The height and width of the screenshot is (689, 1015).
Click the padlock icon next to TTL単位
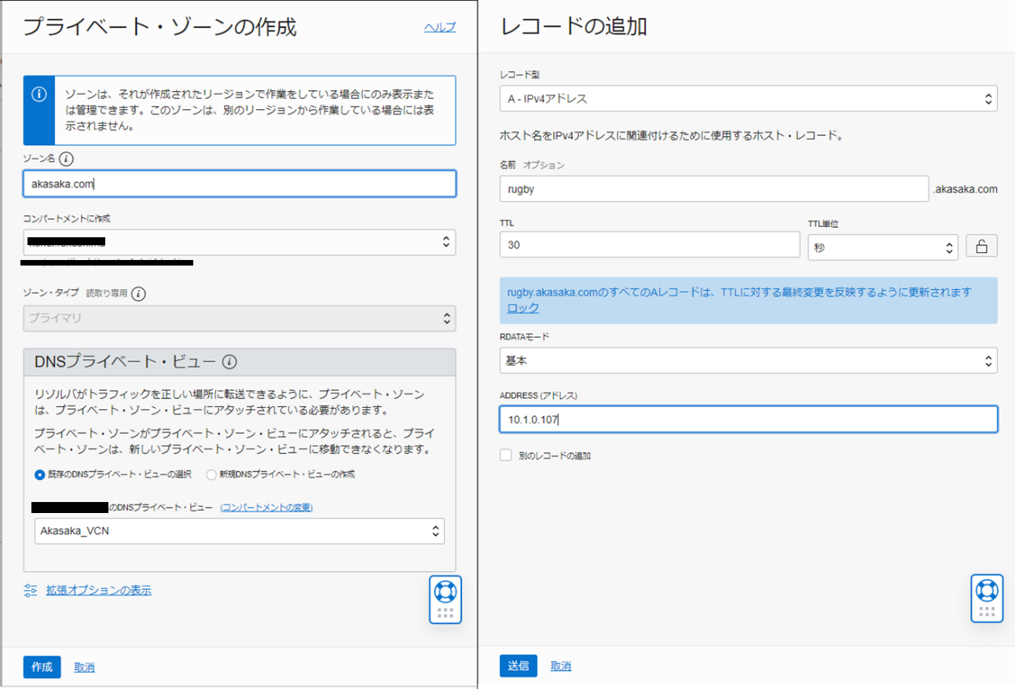pos(981,245)
